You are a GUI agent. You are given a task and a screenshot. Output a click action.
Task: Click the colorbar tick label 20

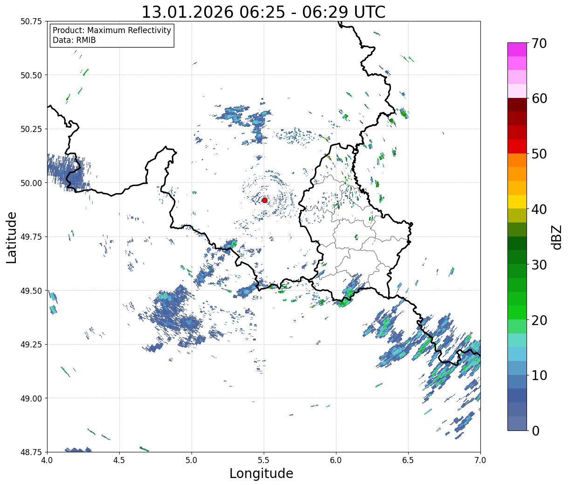[539, 320]
